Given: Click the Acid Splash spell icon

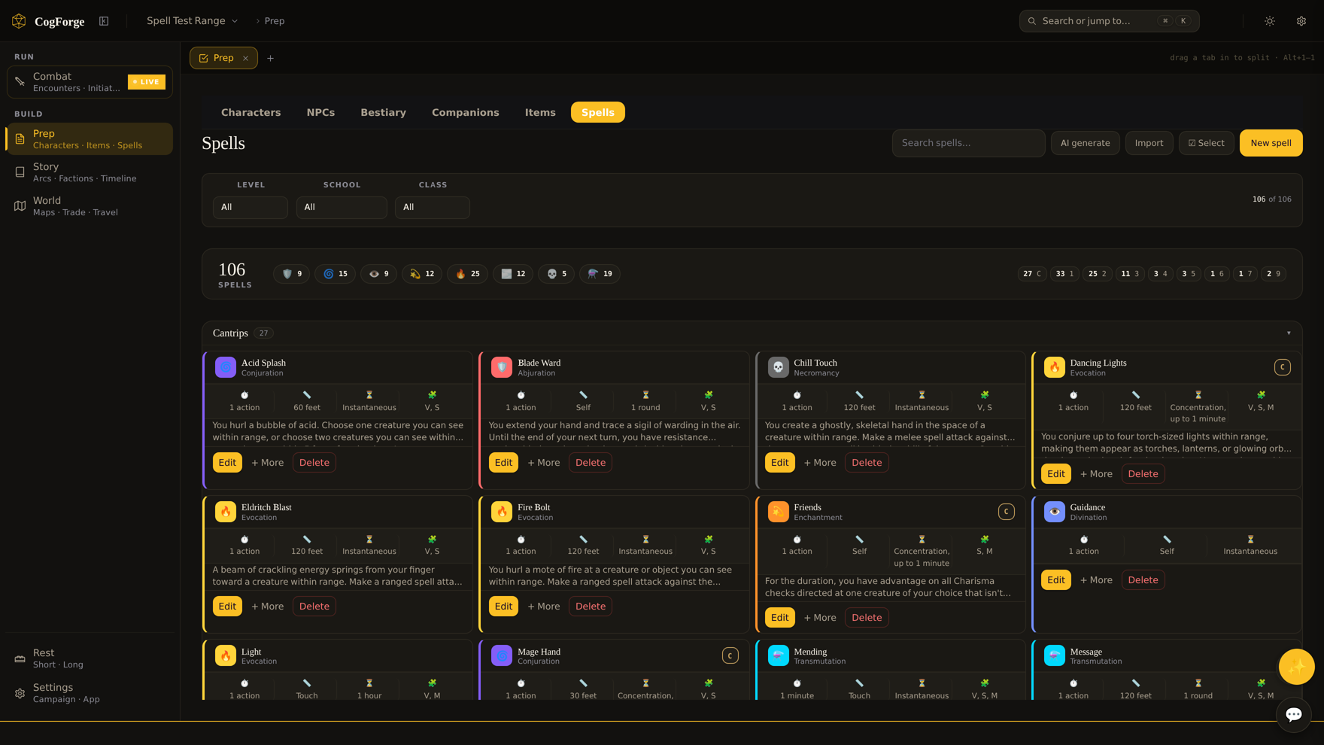Looking at the screenshot, I should [x=226, y=367].
